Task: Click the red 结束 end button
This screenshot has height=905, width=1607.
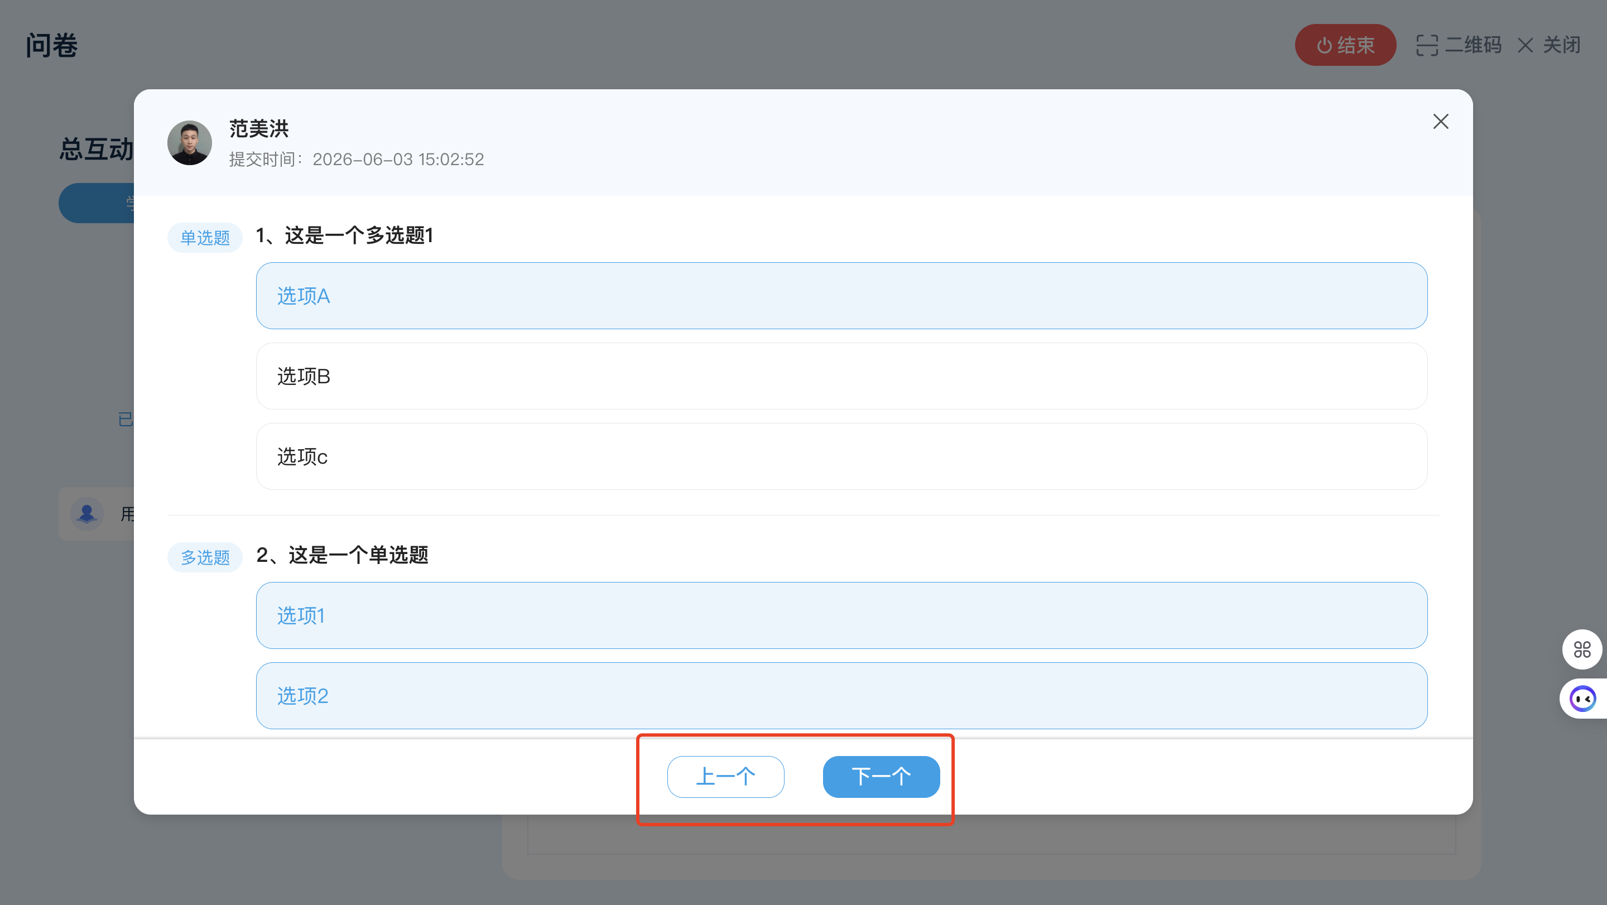Action: 1345,45
